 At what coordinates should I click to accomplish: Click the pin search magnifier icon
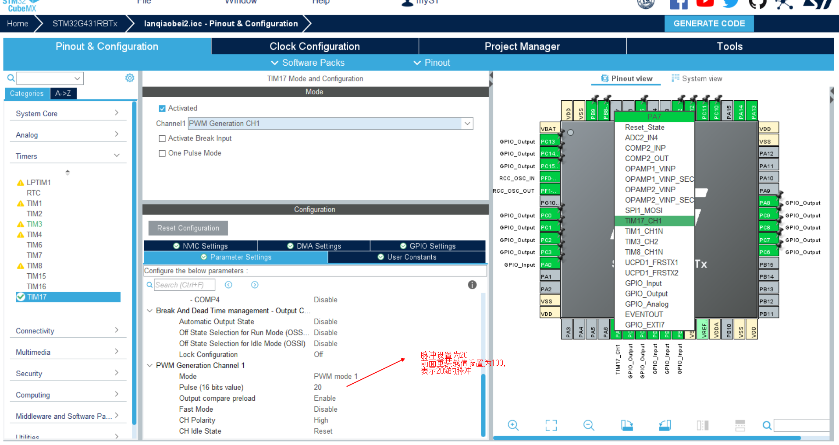coord(767,425)
